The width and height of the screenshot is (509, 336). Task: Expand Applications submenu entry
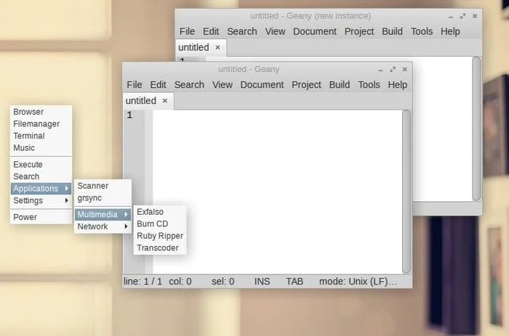(41, 188)
